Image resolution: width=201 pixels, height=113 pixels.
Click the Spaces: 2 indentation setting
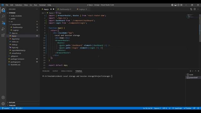pyautogui.click(x=157, y=108)
